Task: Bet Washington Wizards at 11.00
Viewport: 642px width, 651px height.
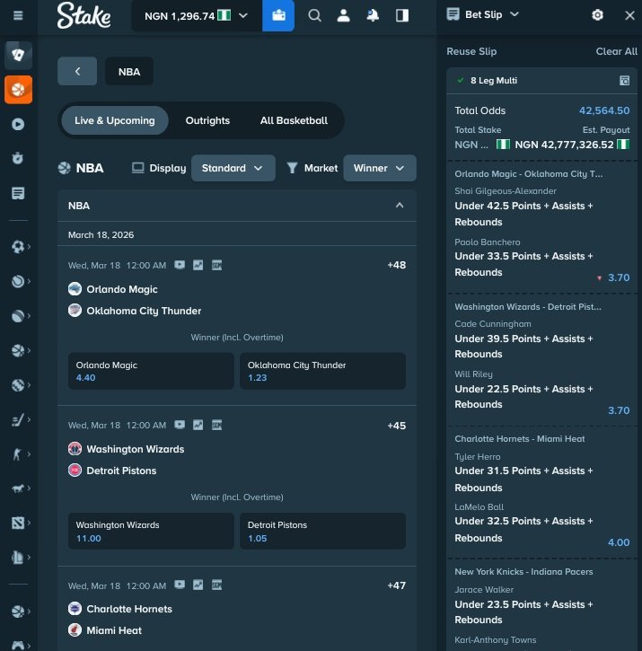Action: pyautogui.click(x=151, y=531)
